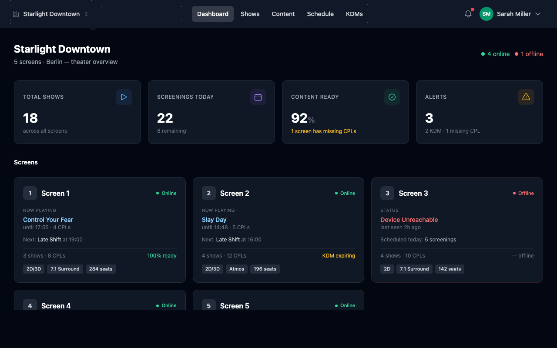Image resolution: width=557 pixels, height=348 pixels.
Task: Click the calendar icon in Screenings Today card
Action: coord(258,97)
